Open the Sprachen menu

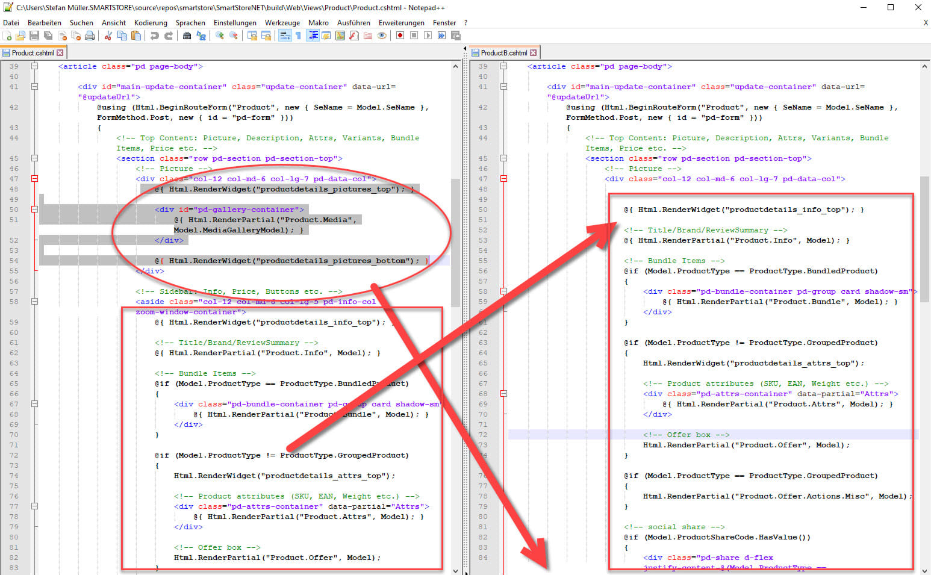[191, 23]
